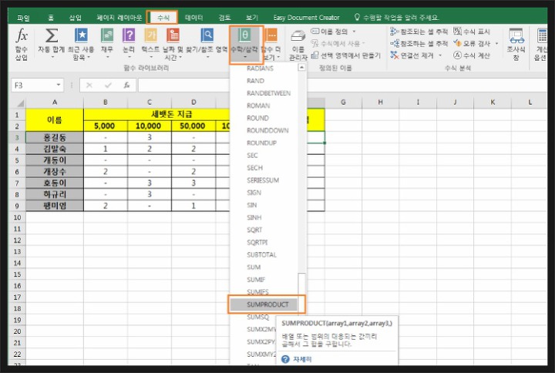This screenshot has width=555, height=373.
Task: Expand the Remove Arrows (연결선 제거) dropdown arrow
Action: 440,55
